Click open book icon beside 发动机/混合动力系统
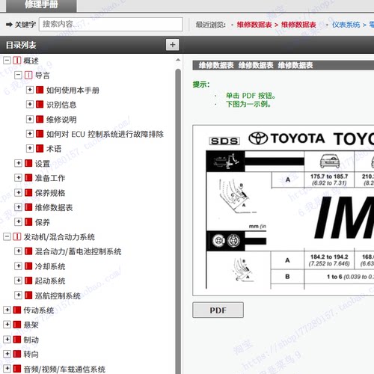 point(17,236)
